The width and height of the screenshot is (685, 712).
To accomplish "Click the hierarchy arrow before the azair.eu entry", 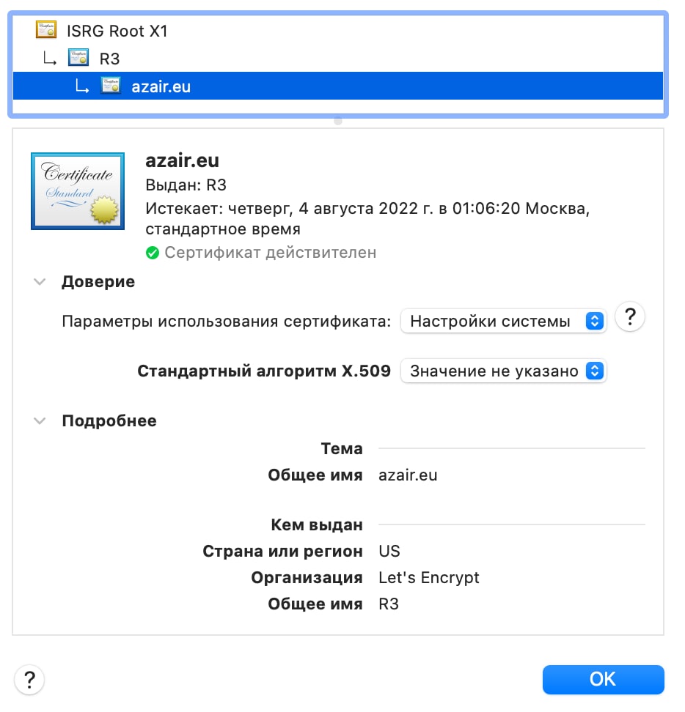I will [x=82, y=86].
